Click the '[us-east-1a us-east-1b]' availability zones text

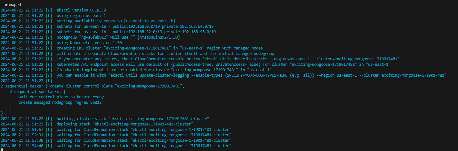click(x=148, y=21)
